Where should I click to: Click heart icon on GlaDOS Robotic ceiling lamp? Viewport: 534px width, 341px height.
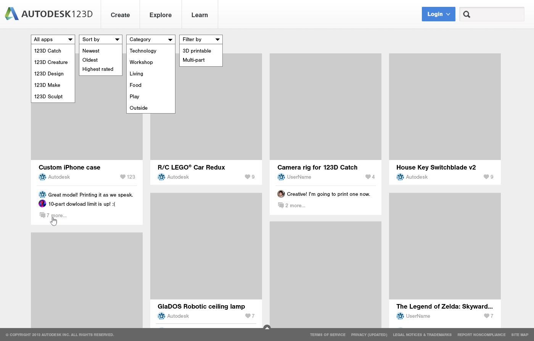pyautogui.click(x=248, y=316)
